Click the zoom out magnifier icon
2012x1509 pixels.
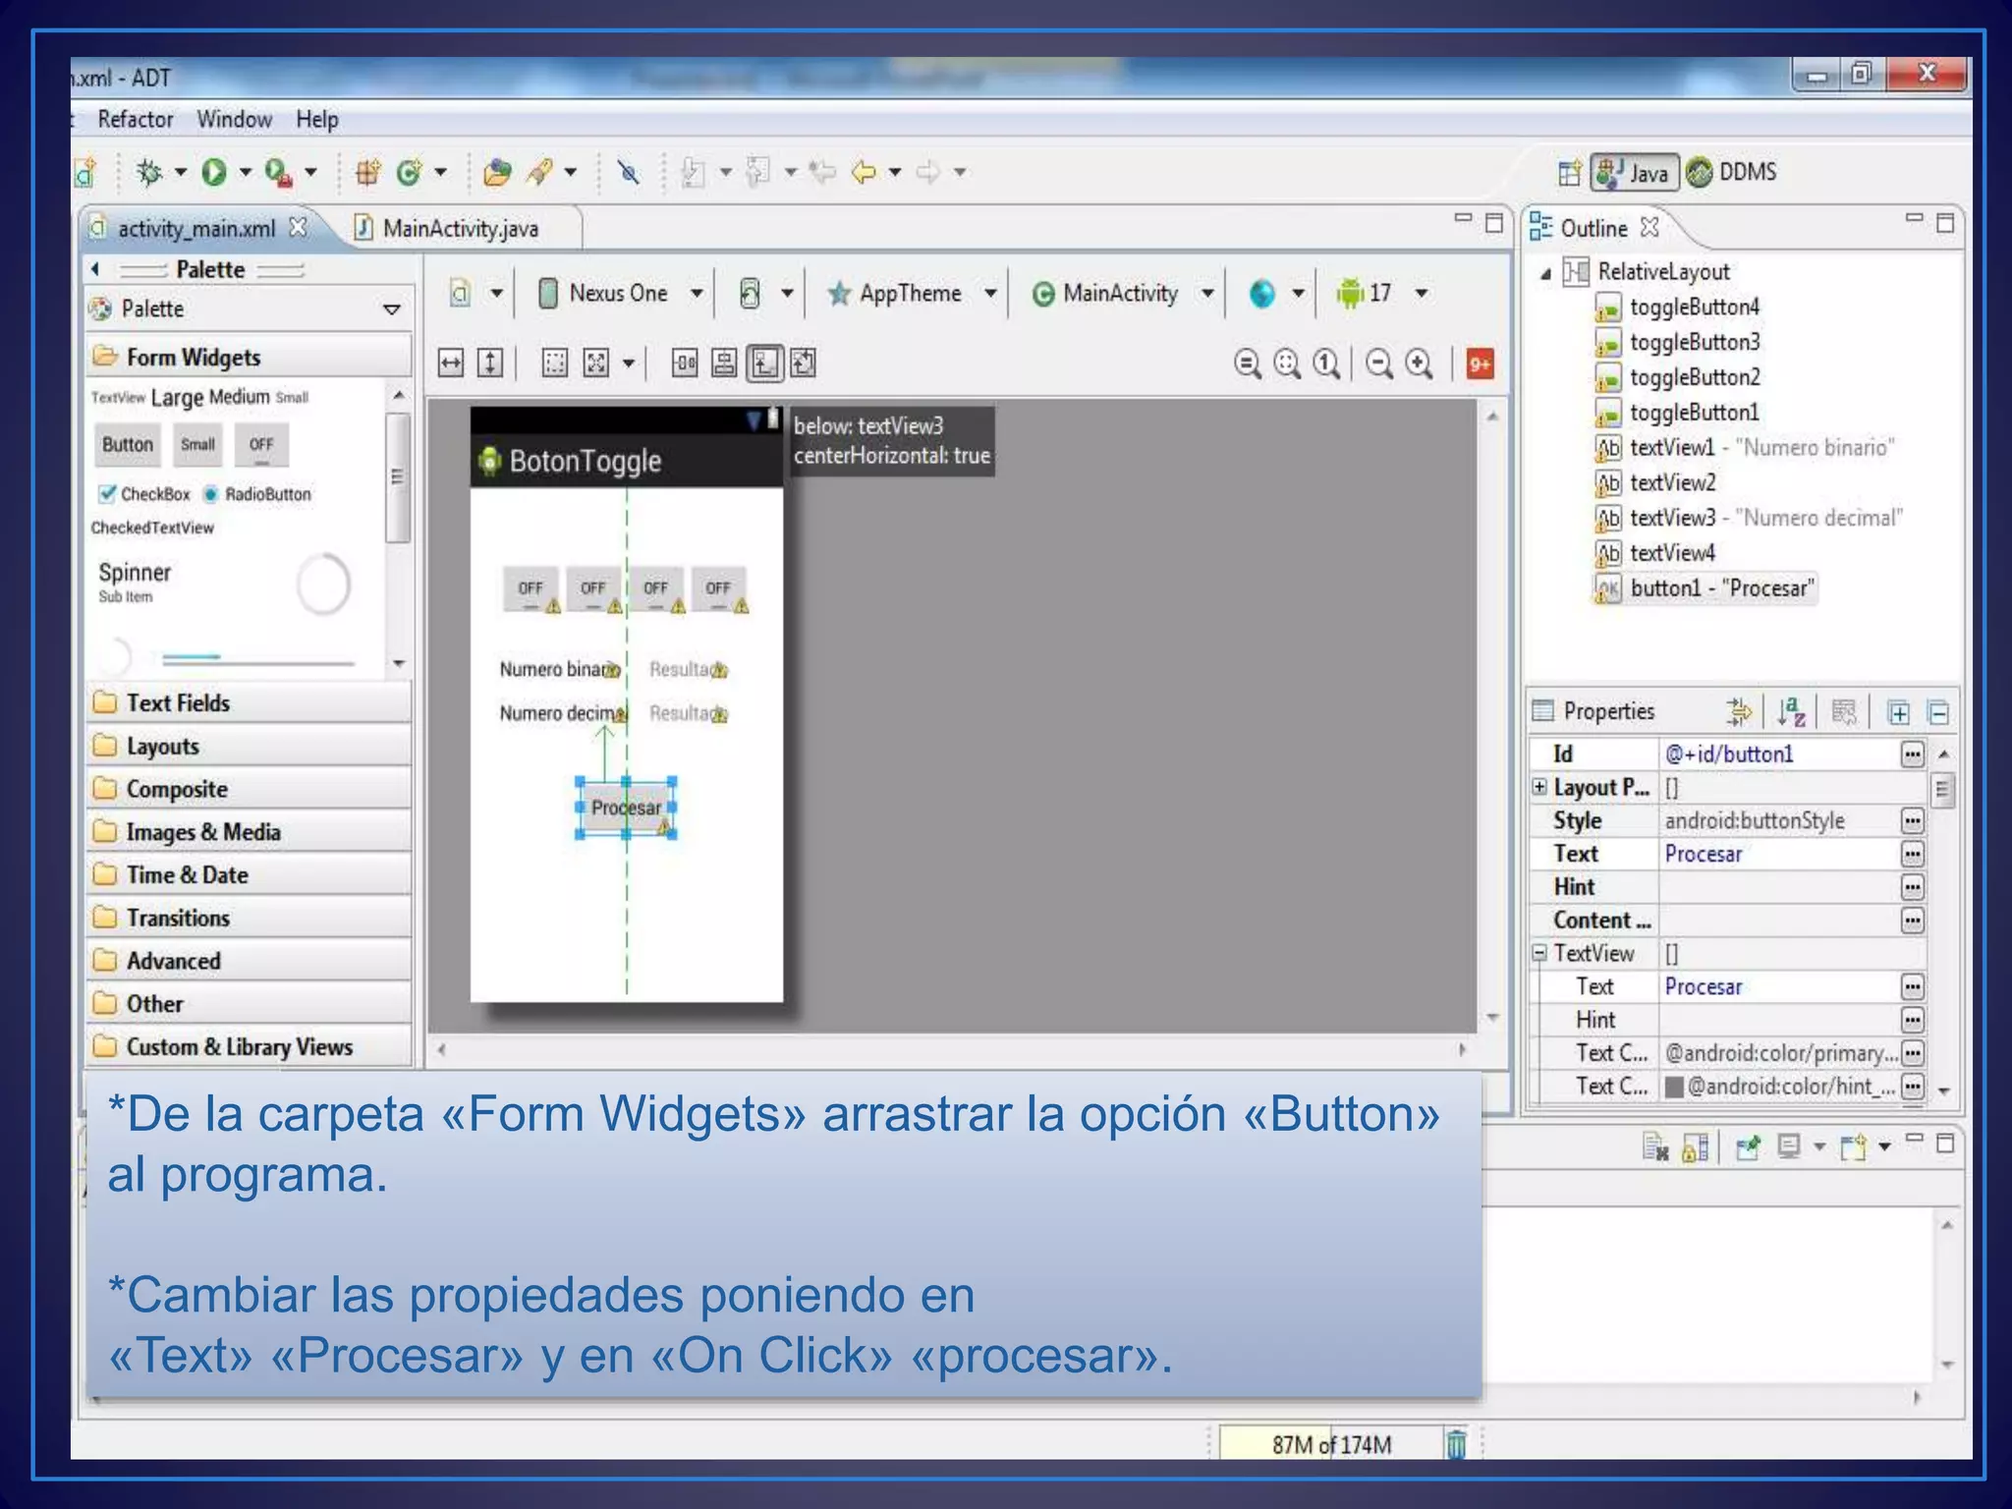point(1379,363)
